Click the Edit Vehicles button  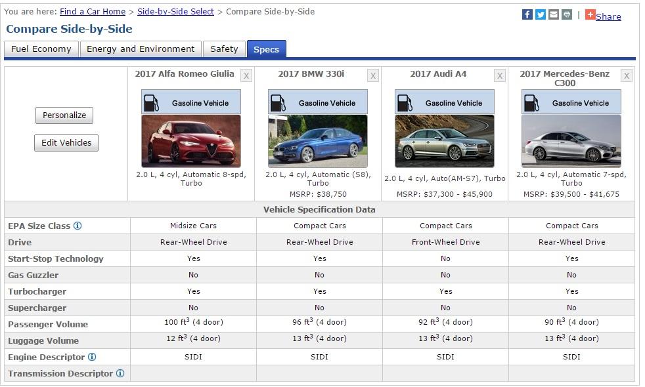pos(66,143)
